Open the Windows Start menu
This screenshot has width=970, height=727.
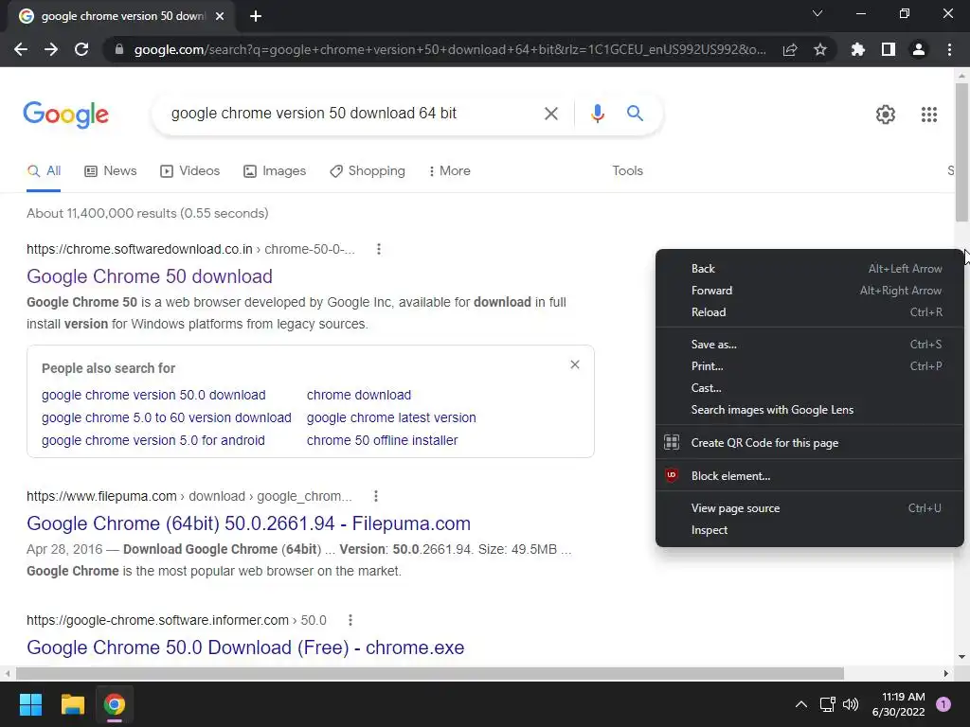(30, 704)
